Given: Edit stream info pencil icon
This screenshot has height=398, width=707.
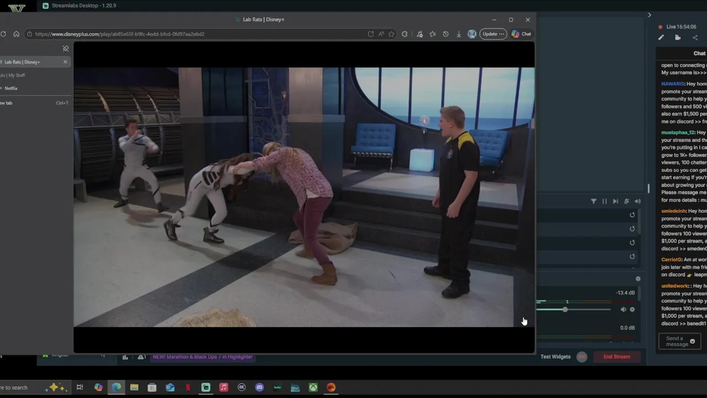Looking at the screenshot, I should point(661,38).
